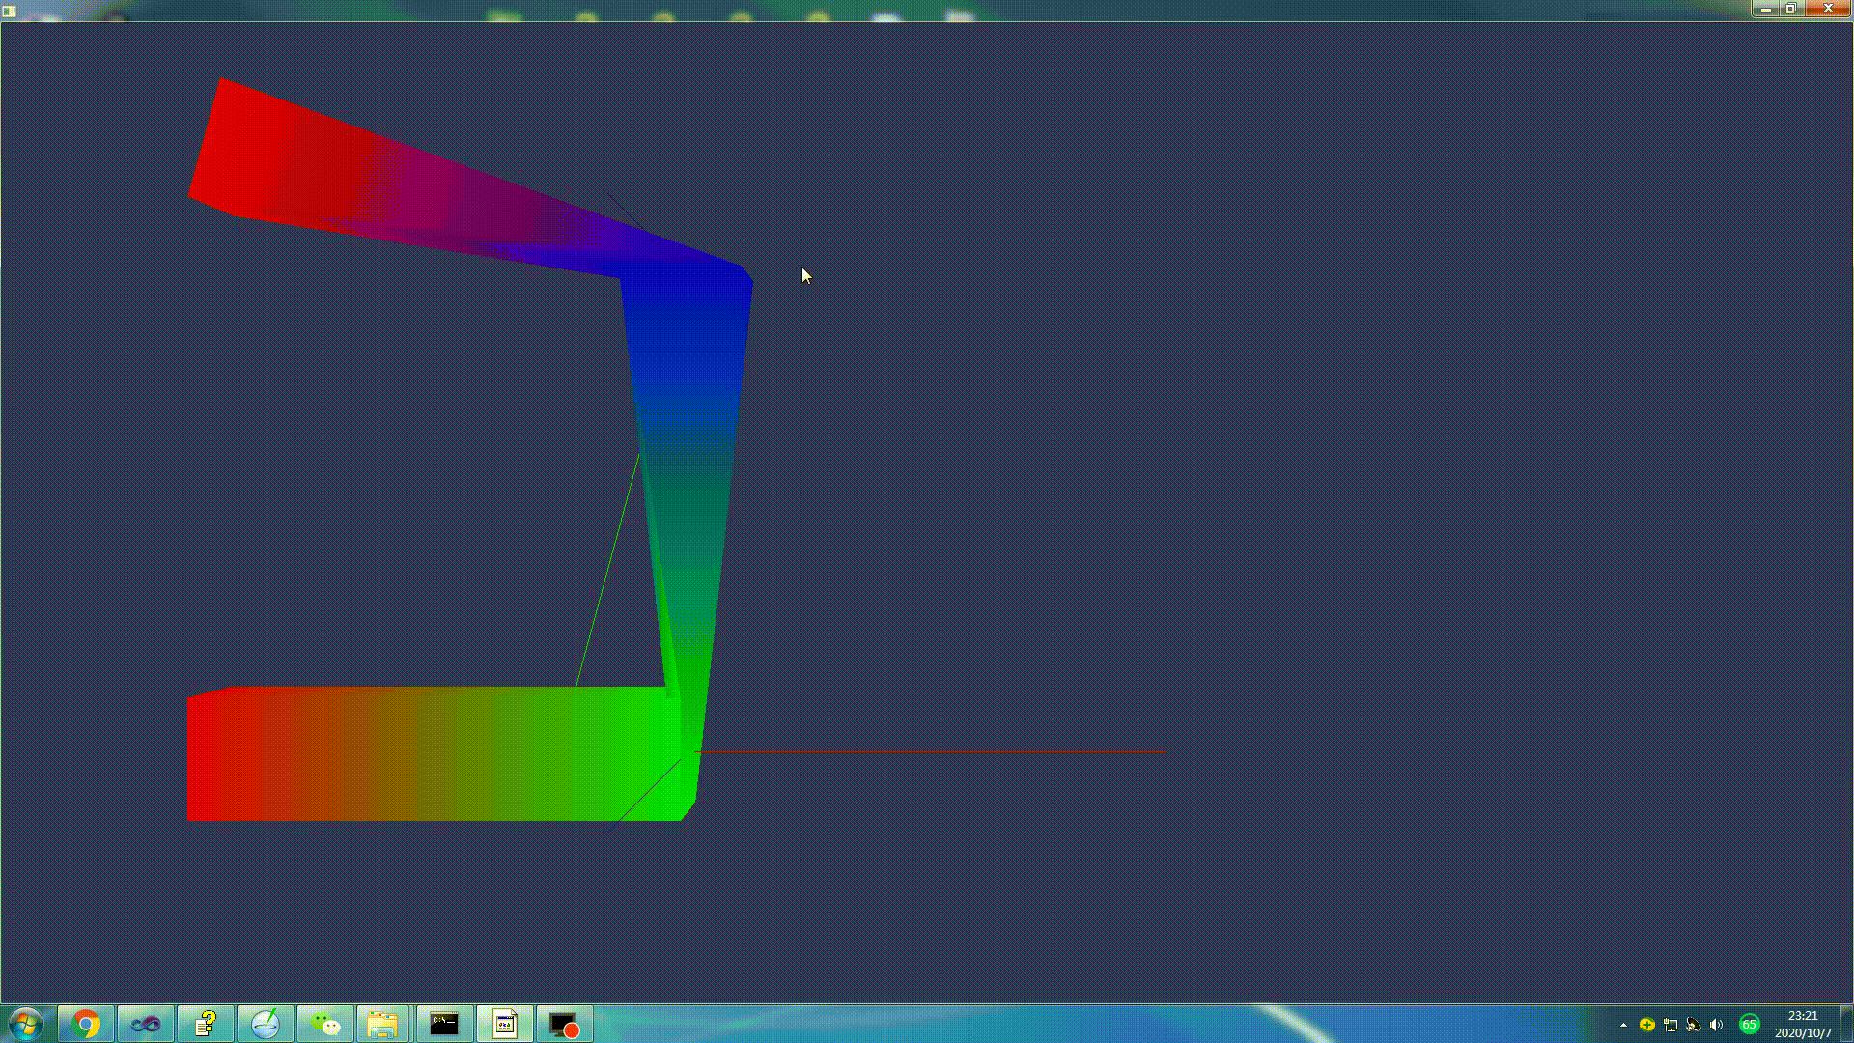Click the window icon in title bar
Image resolution: width=1854 pixels, height=1043 pixels.
point(10,11)
